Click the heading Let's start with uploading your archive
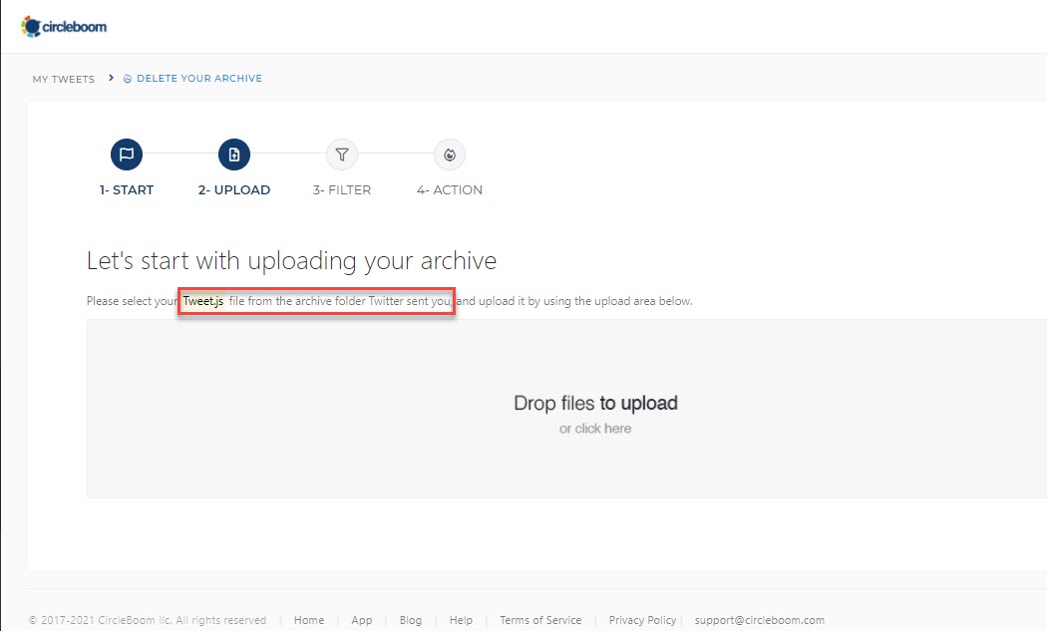Image resolution: width=1047 pixels, height=631 pixels. (292, 260)
